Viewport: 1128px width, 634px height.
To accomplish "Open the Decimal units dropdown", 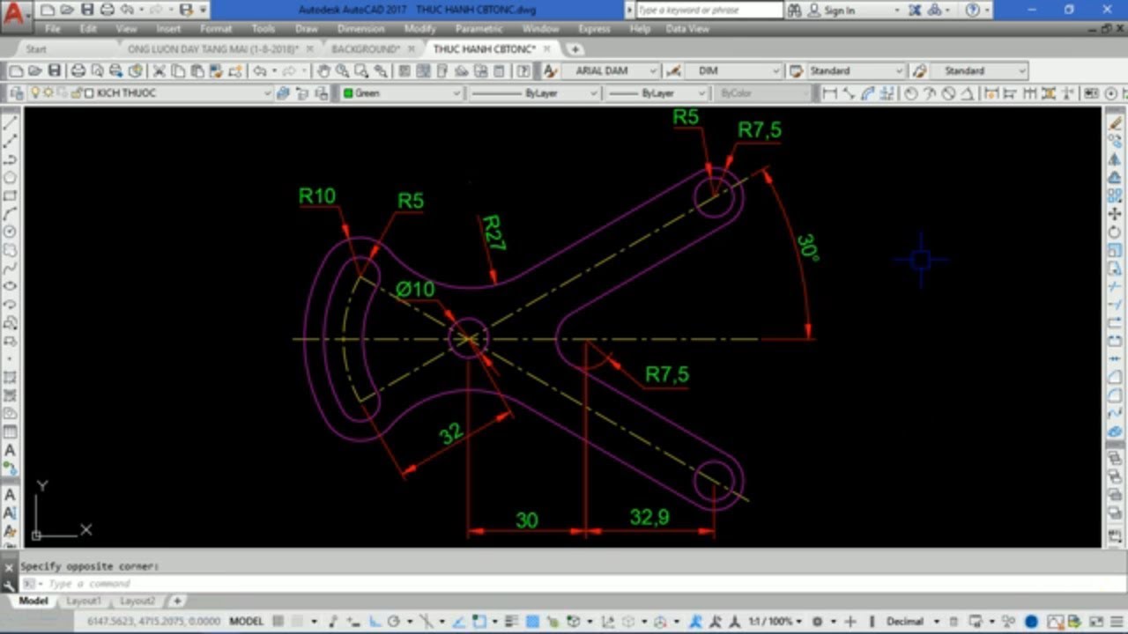I will [x=910, y=621].
